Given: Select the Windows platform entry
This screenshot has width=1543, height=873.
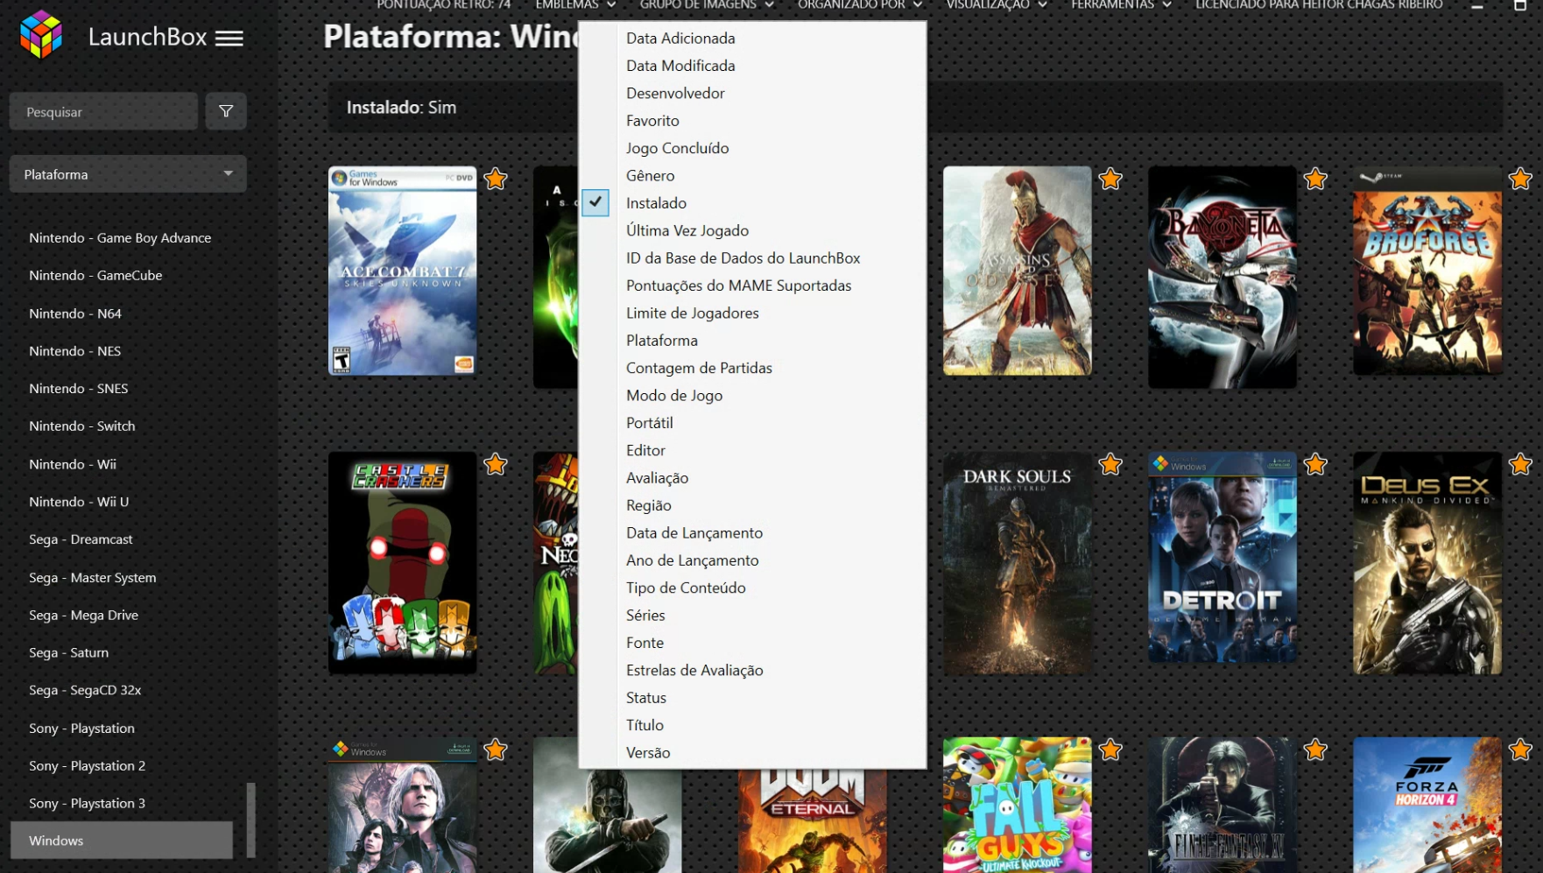Looking at the screenshot, I should pos(122,841).
